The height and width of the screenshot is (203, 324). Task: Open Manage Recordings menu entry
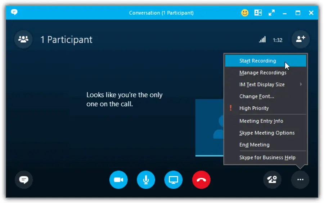pos(266,73)
